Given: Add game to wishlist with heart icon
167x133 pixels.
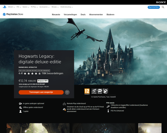Looking at the screenshot, I should click(x=67, y=92).
